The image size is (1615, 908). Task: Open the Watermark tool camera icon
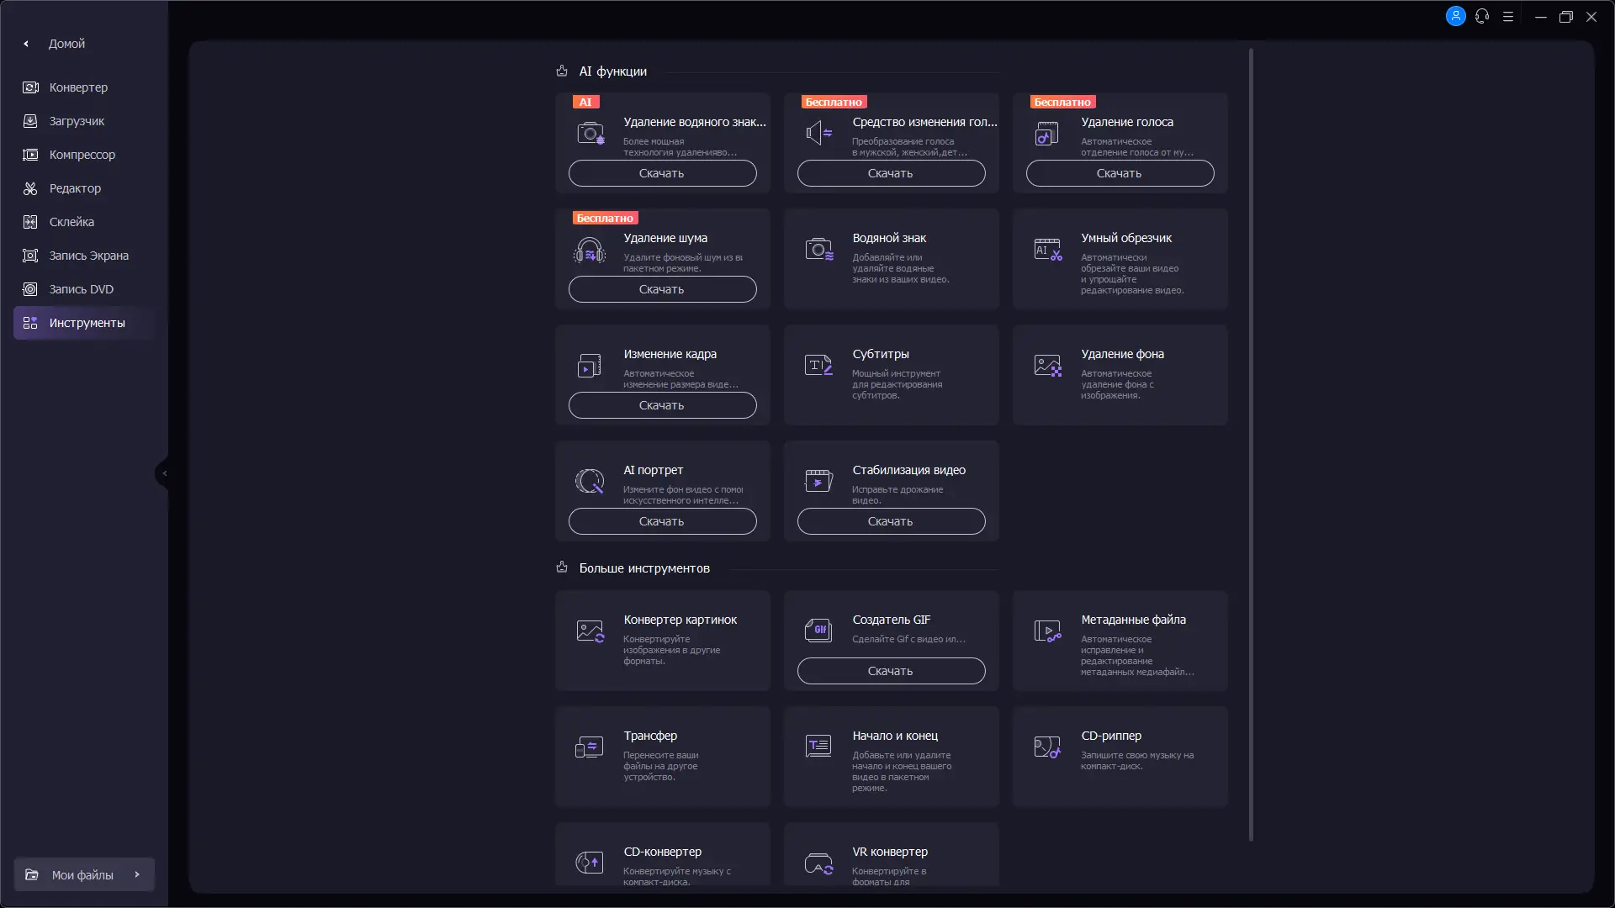[818, 250]
